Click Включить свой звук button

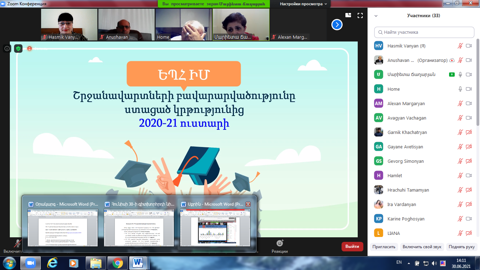point(422,247)
